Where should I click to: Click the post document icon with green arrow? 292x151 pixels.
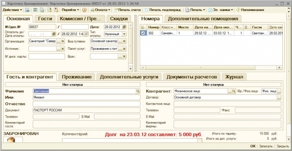[49, 10]
